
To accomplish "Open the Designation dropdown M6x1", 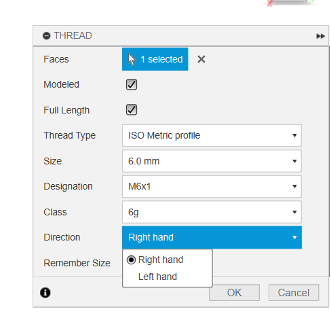I will (x=212, y=186).
